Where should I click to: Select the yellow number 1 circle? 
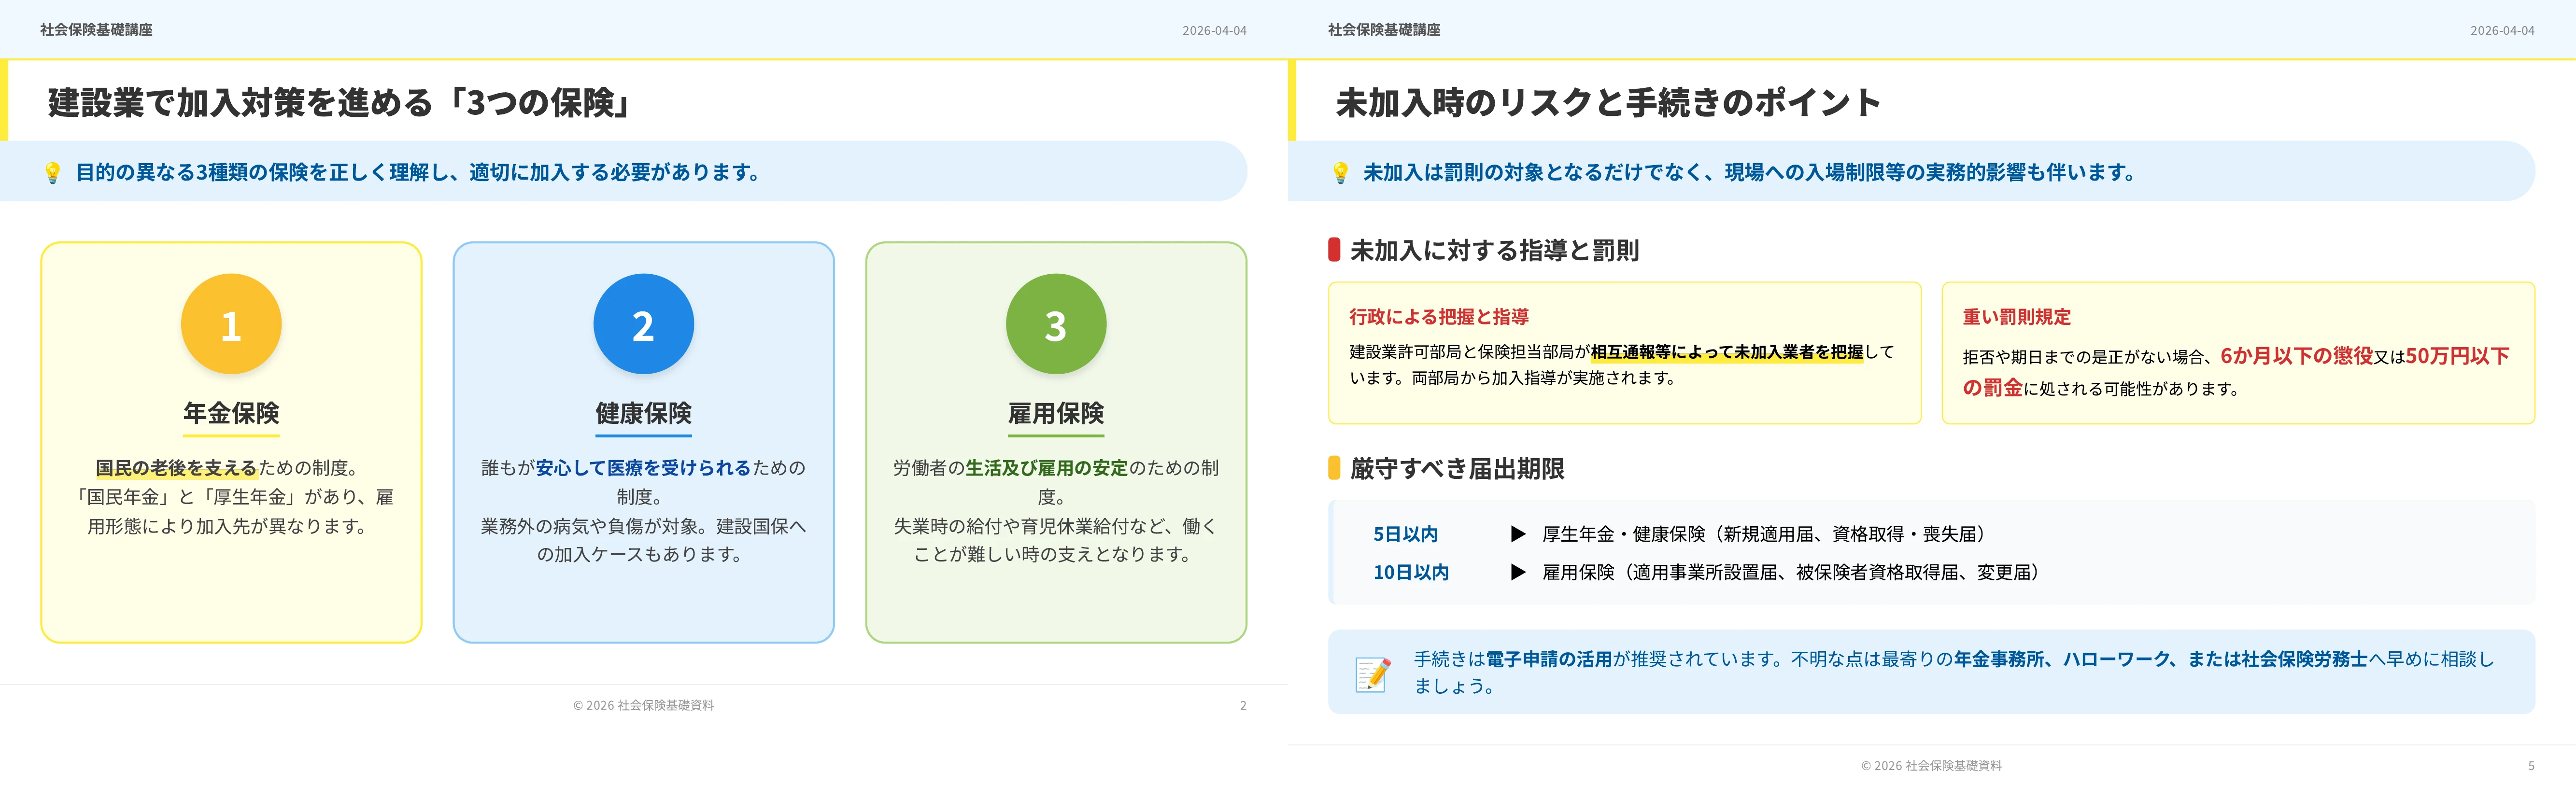coord(231,324)
